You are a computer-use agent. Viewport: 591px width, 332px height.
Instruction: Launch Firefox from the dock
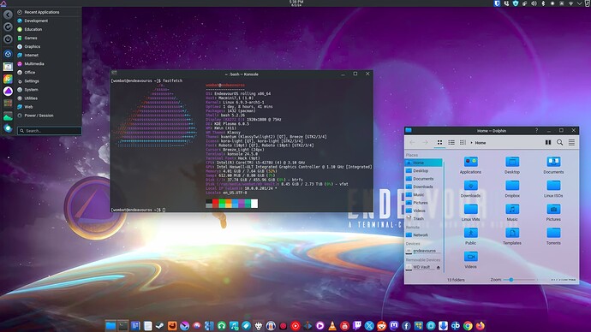[481, 326]
